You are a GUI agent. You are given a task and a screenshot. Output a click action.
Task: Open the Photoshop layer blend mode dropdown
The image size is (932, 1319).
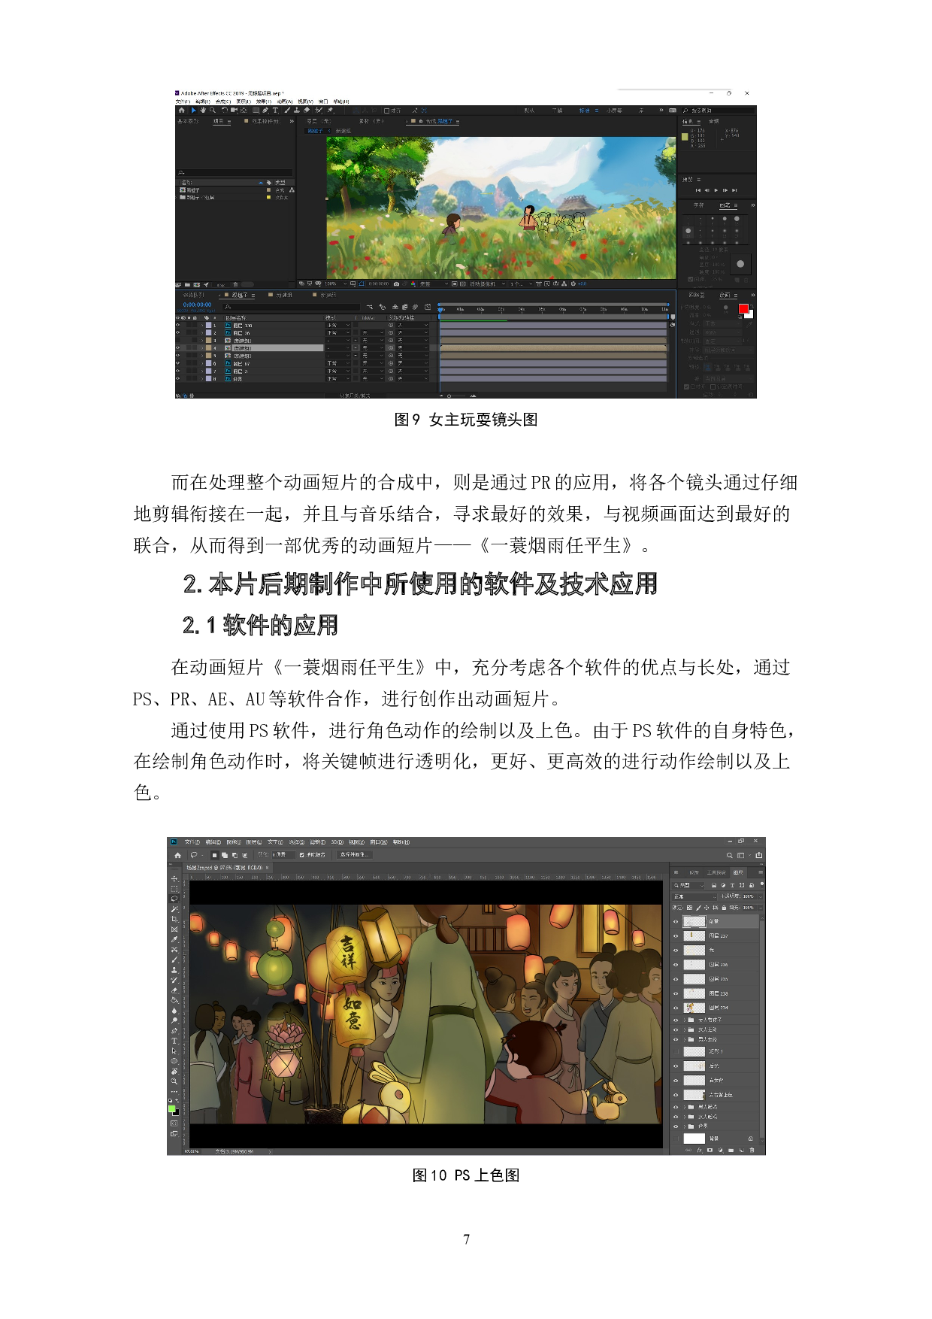[x=694, y=896]
